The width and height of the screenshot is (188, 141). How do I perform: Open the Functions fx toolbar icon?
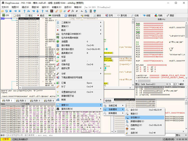click(x=73, y=11)
